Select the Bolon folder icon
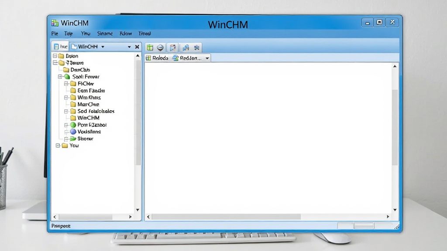Image resolution: width=447 pixels, height=251 pixels. [x=61, y=56]
